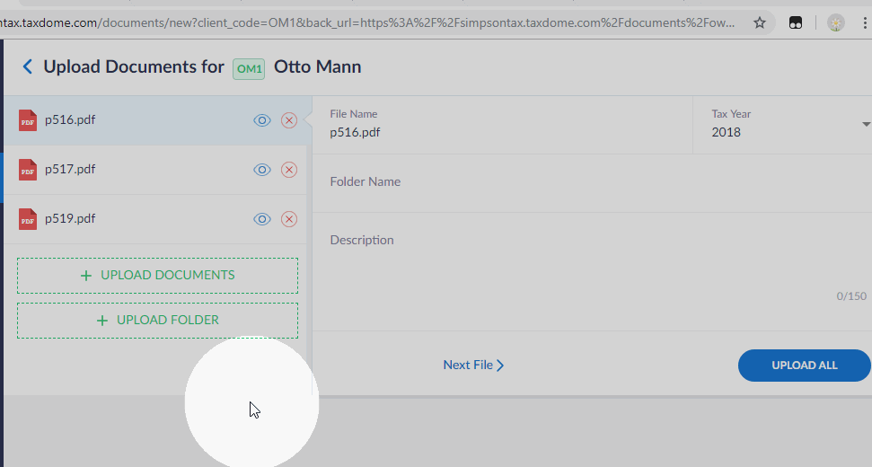Remove p519.pdf from upload list

[288, 219]
